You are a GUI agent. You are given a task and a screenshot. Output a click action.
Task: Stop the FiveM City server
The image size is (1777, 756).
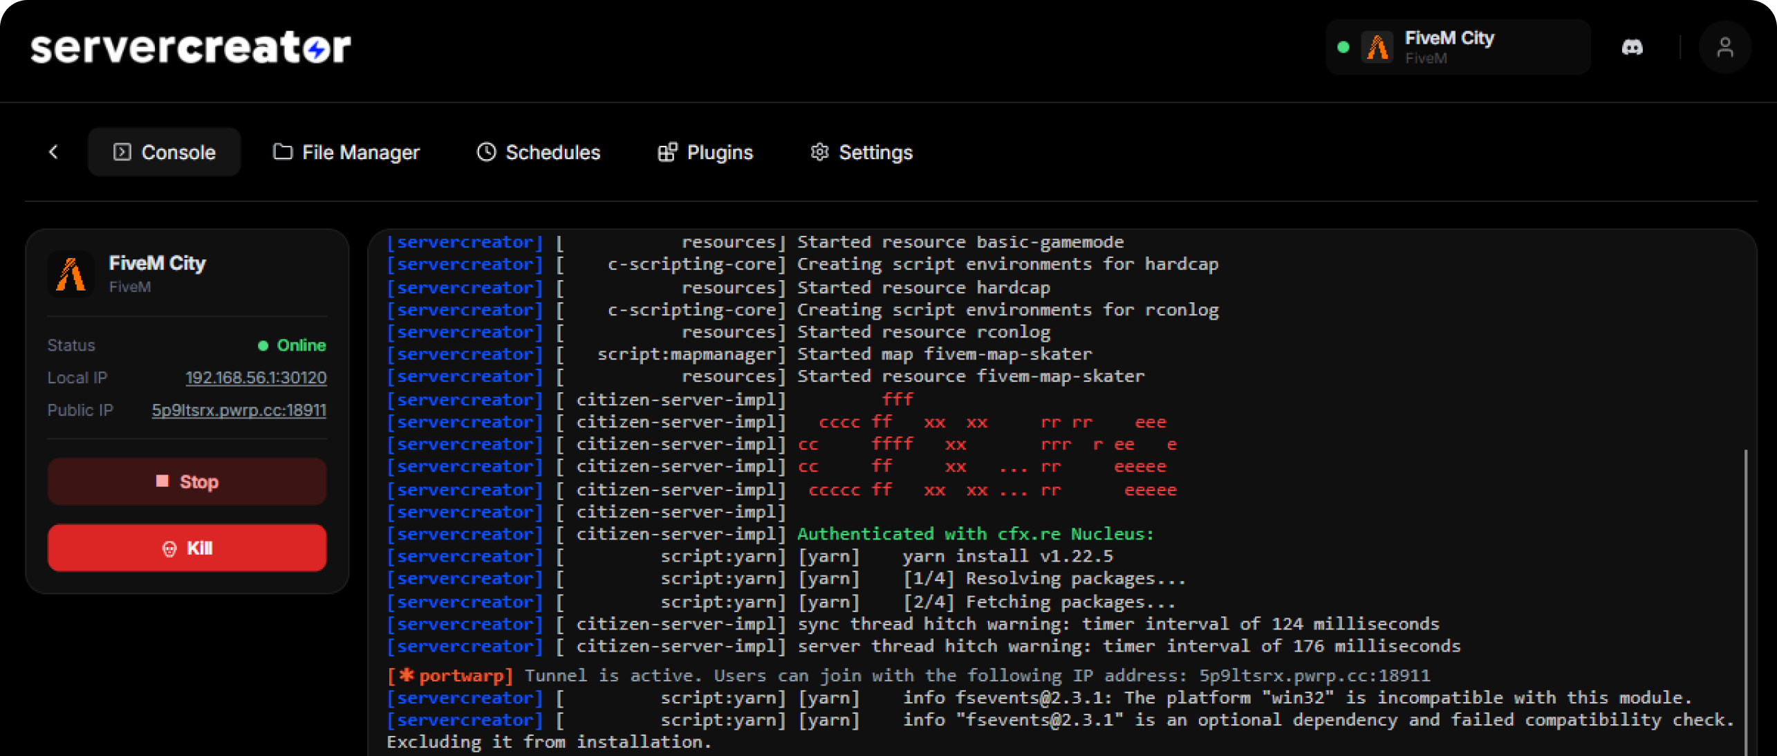(x=187, y=481)
